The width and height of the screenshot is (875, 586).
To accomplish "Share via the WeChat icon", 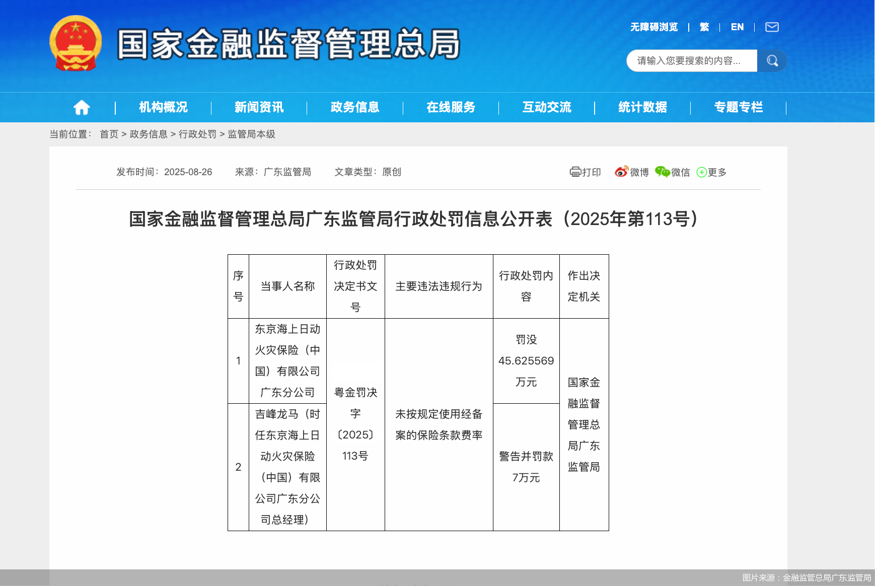I will click(x=663, y=172).
